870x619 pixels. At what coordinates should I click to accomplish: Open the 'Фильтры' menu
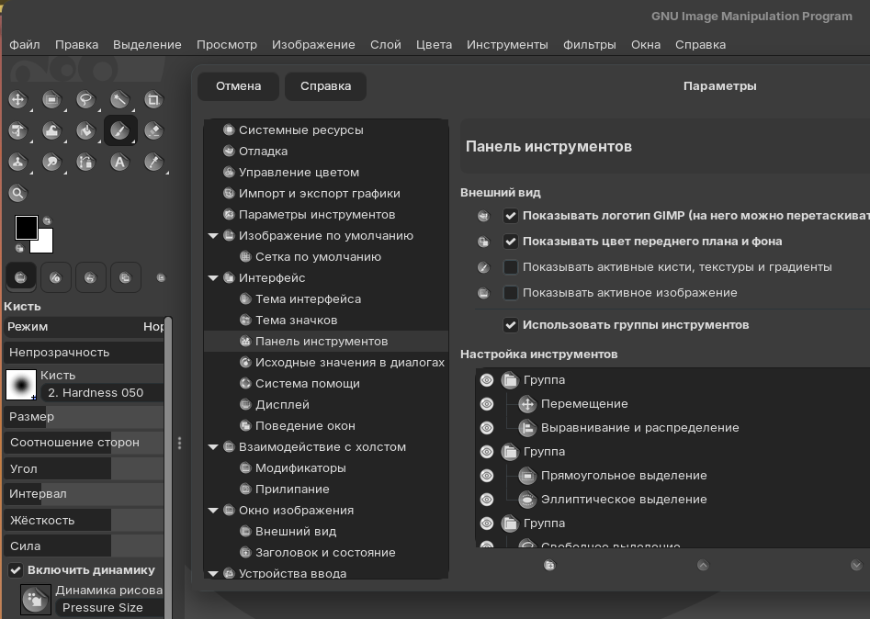589,44
